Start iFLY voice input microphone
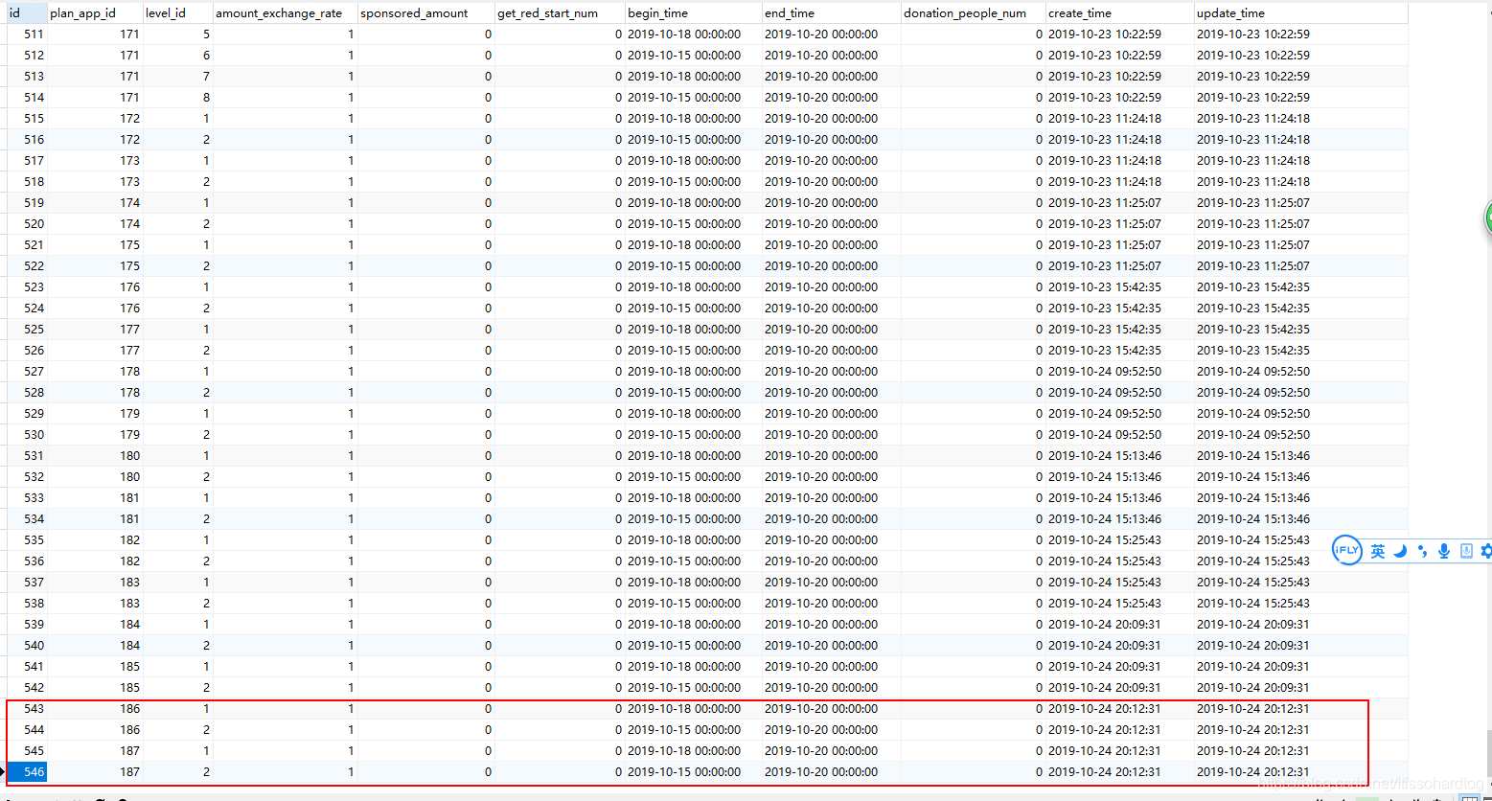Image resolution: width=1492 pixels, height=801 pixels. (1444, 551)
